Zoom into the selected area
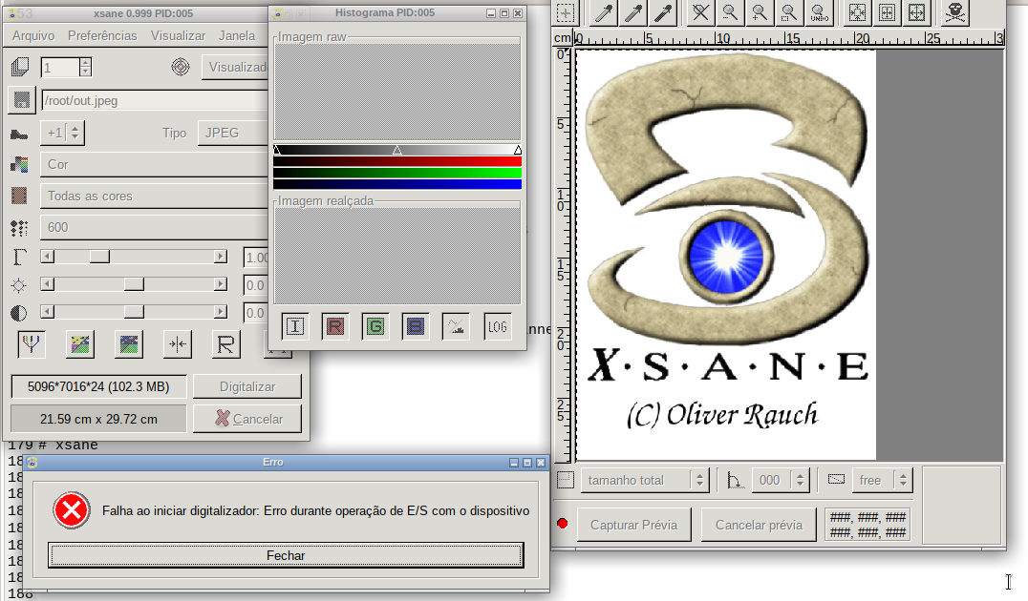1028x601 pixels. click(789, 12)
